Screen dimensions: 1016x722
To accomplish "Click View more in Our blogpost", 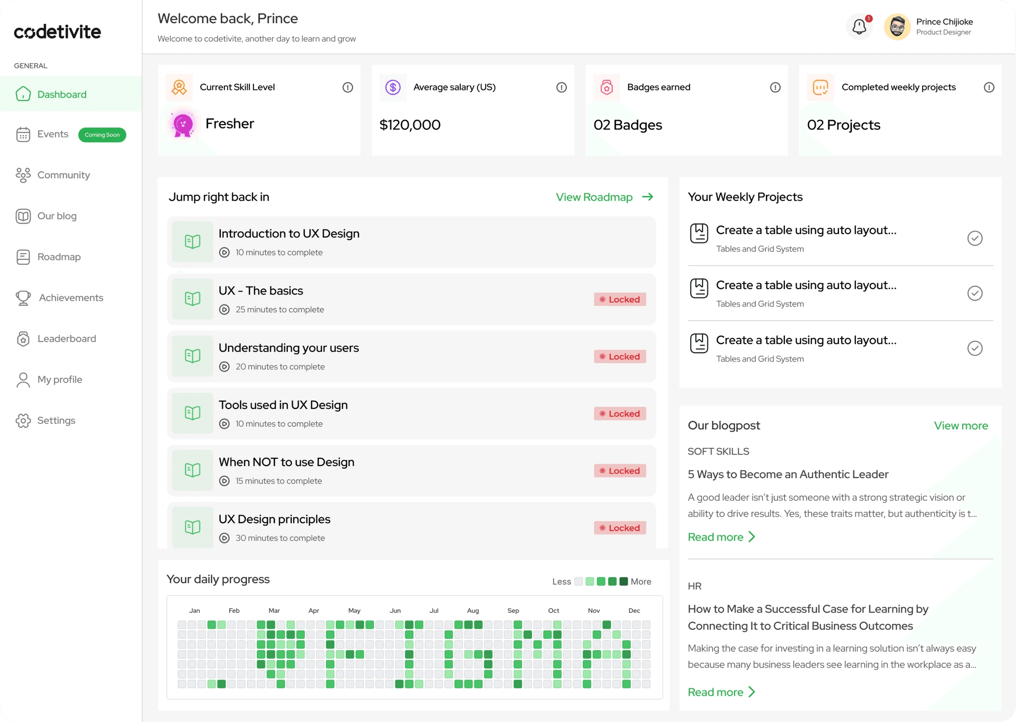I will [x=960, y=426].
